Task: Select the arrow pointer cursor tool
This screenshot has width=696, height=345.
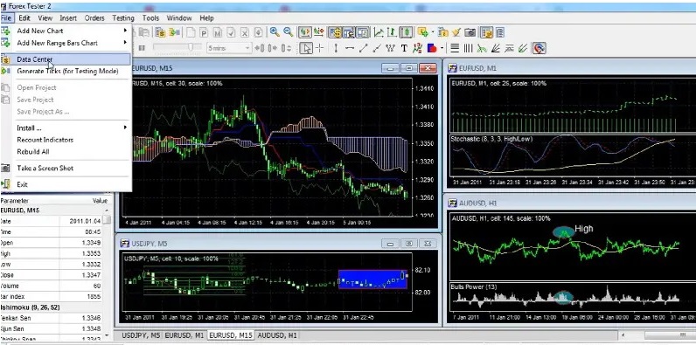Action: click(306, 48)
